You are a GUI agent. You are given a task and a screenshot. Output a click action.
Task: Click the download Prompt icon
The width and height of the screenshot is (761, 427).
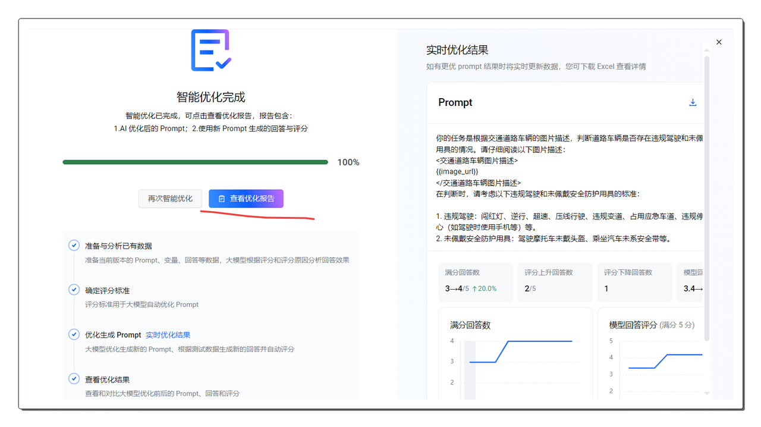pos(693,102)
